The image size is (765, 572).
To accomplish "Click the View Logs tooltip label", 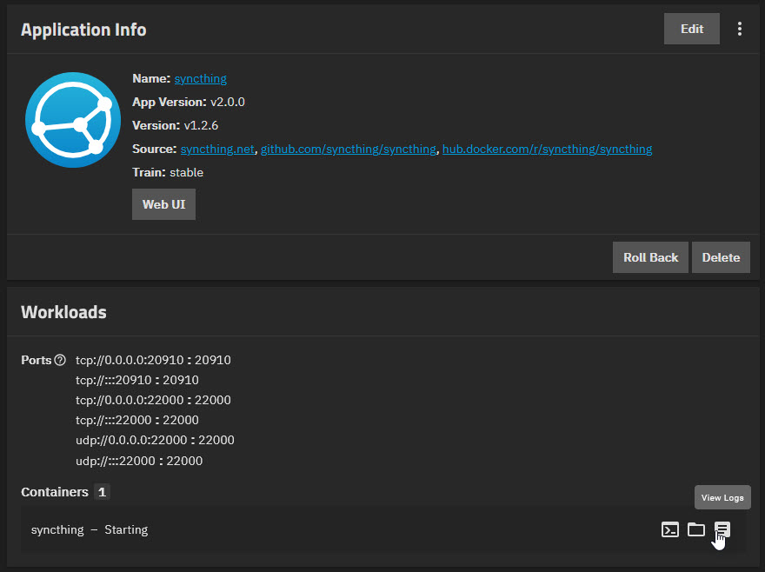I will click(x=722, y=497).
